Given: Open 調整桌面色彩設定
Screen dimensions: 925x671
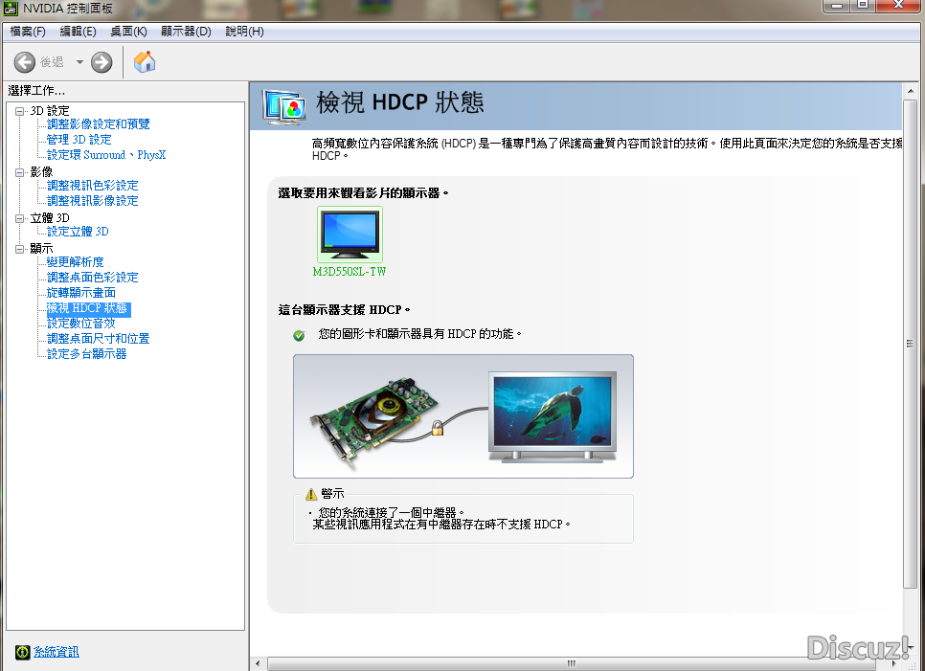Looking at the screenshot, I should pos(93,278).
